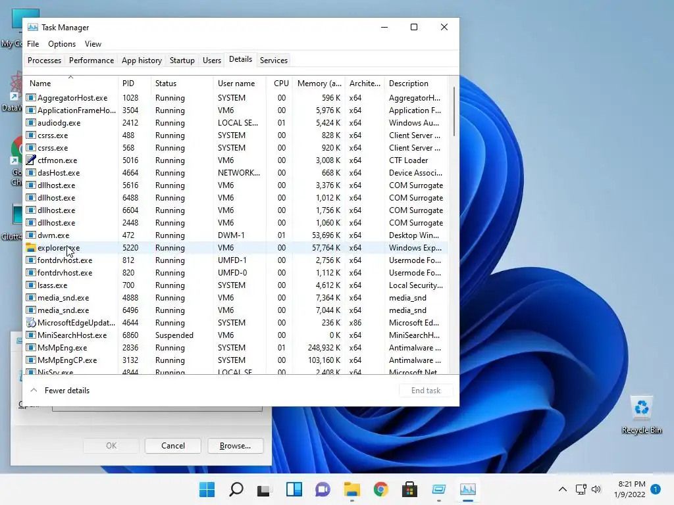Open Microsoft Store from the taskbar
The width and height of the screenshot is (674, 505).
tap(409, 489)
